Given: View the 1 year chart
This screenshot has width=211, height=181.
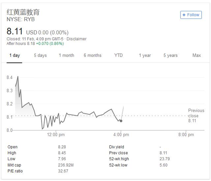Looking at the screenshot, I should [145, 55].
